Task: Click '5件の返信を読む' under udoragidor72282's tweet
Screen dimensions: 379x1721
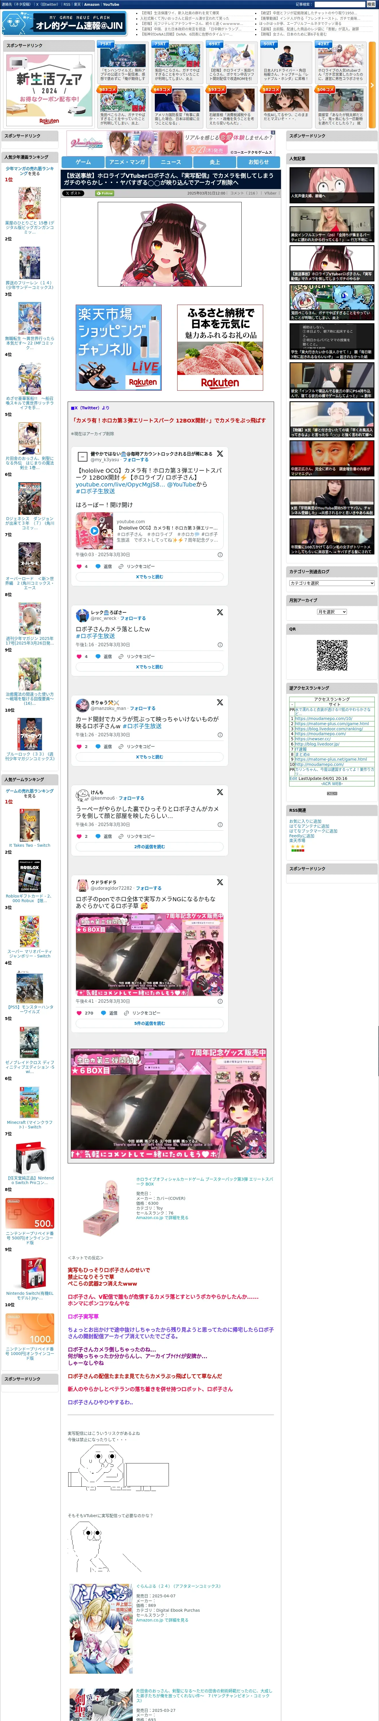Action: pos(149,1023)
